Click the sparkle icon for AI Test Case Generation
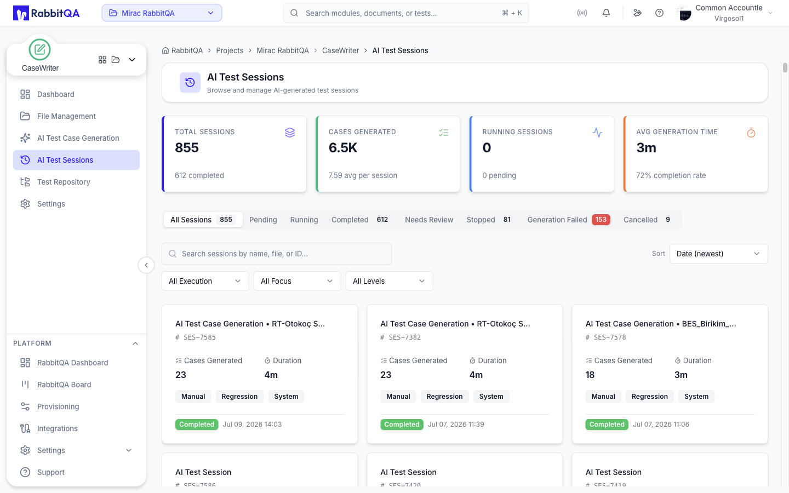This screenshot has width=789, height=493. [25, 138]
